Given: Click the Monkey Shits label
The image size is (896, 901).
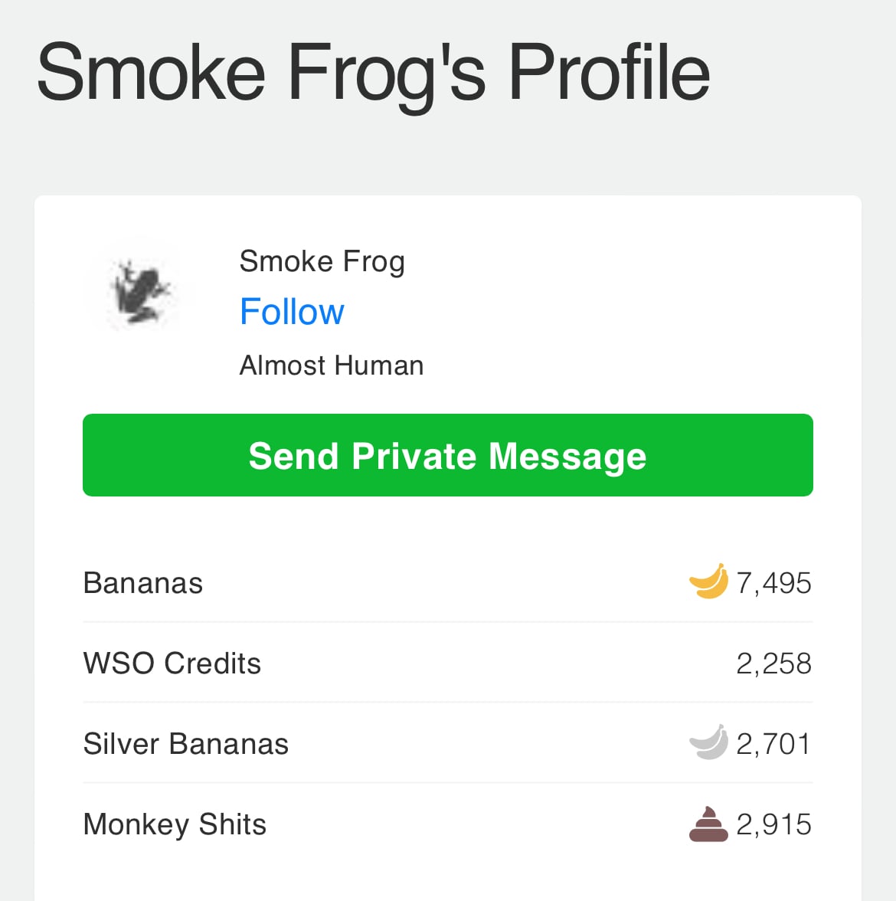Looking at the screenshot, I should click(x=175, y=824).
